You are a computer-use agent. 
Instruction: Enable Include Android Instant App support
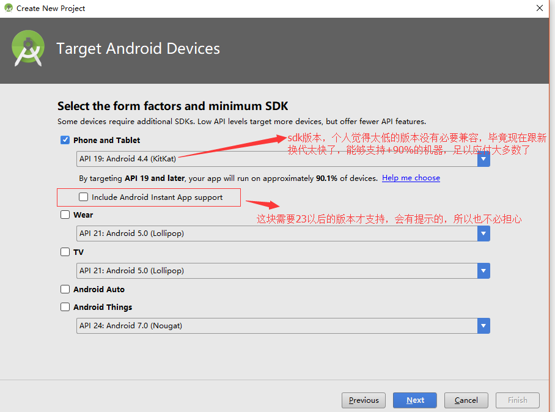pyautogui.click(x=84, y=197)
